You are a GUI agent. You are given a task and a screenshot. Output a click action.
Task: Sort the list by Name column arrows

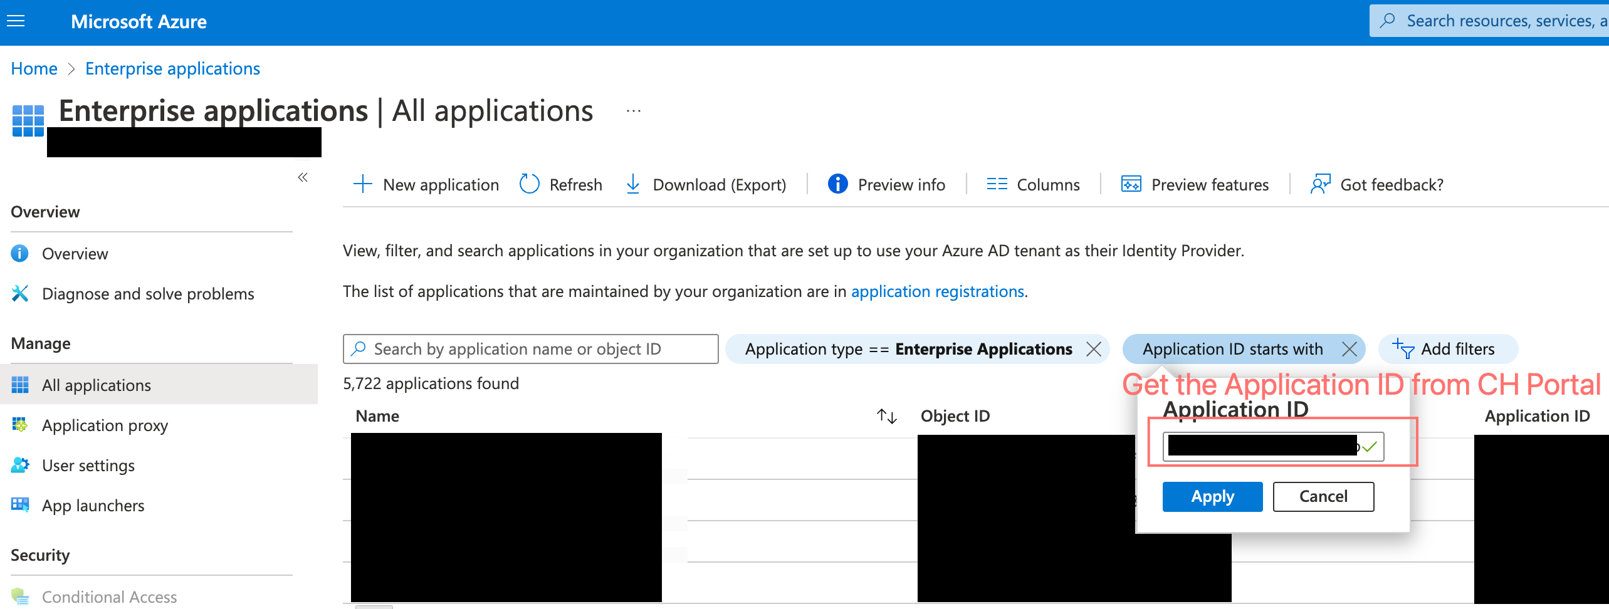pos(886,416)
